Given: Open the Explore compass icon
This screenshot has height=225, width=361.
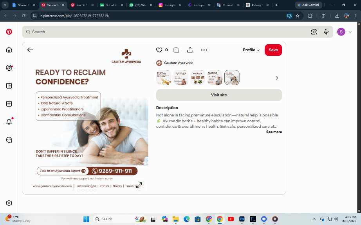Looking at the screenshot, I should tap(9, 68).
